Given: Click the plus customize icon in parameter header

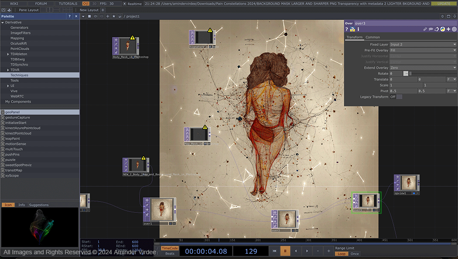Looking at the screenshot, I should click(448, 29).
